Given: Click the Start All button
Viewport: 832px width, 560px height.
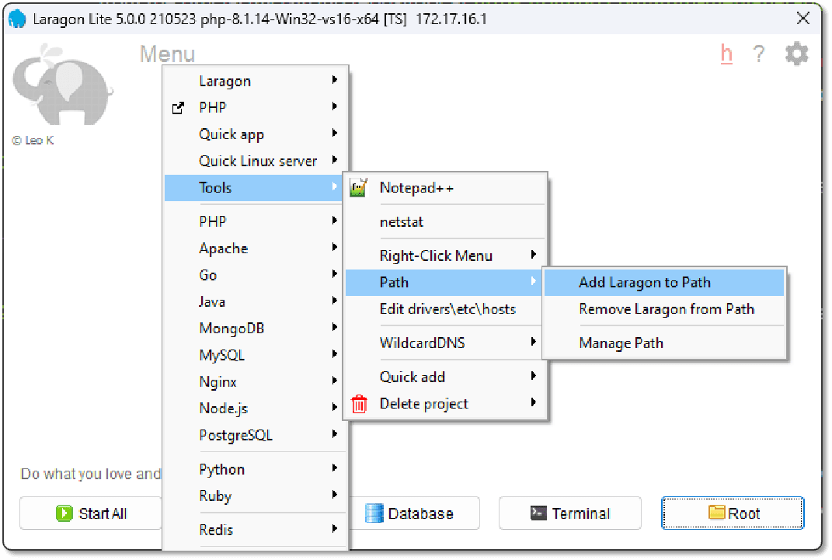Looking at the screenshot, I should pyautogui.click(x=91, y=513).
